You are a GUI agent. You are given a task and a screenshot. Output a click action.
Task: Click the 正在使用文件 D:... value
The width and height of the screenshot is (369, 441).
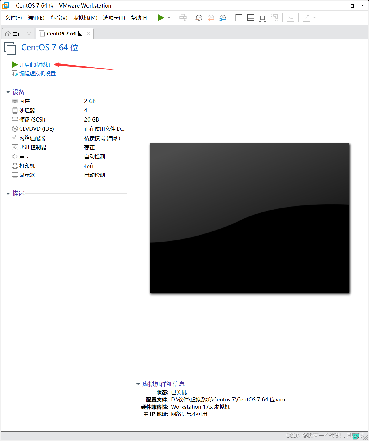pos(105,129)
